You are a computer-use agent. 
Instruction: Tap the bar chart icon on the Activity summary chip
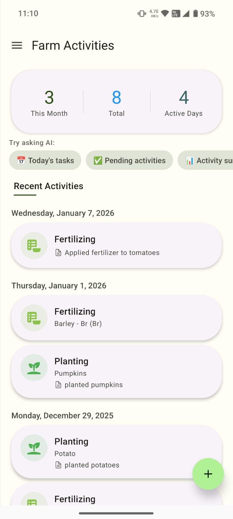coord(189,160)
